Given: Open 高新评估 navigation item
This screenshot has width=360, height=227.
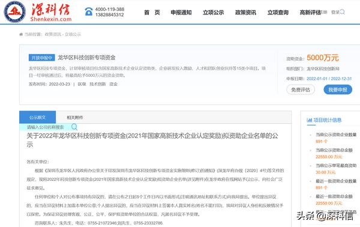Looking at the screenshot, I should [310, 13].
